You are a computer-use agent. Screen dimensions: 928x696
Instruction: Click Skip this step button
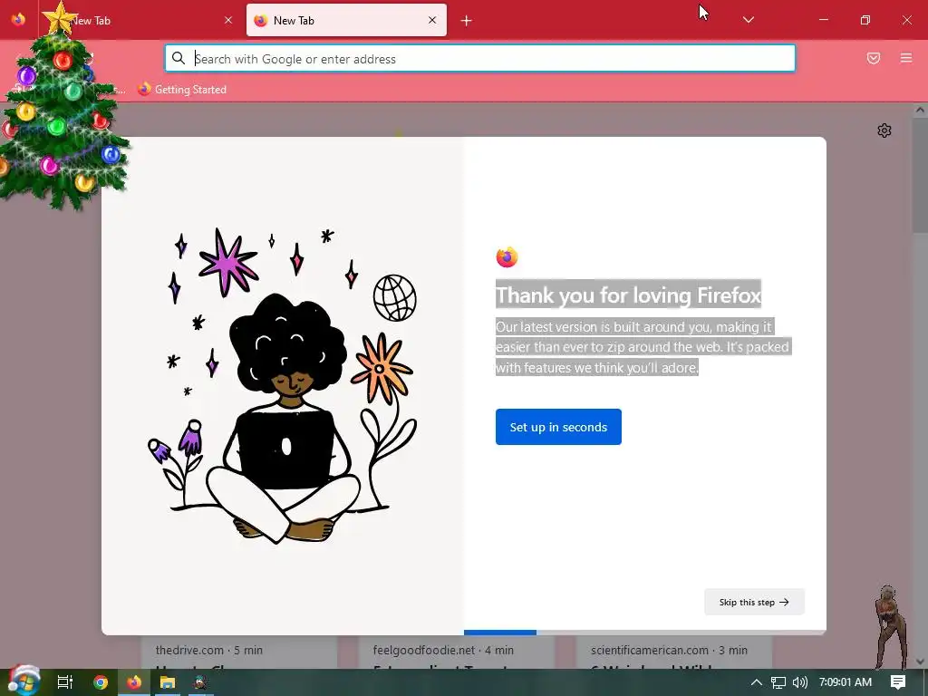tap(754, 602)
